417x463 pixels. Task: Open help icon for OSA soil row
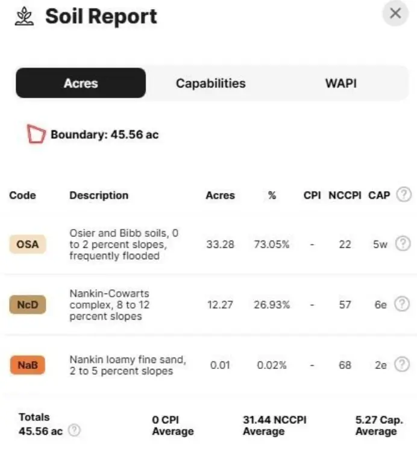click(x=403, y=244)
